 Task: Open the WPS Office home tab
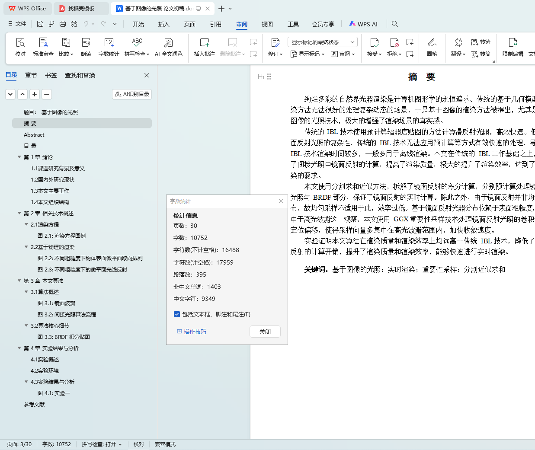27,8
